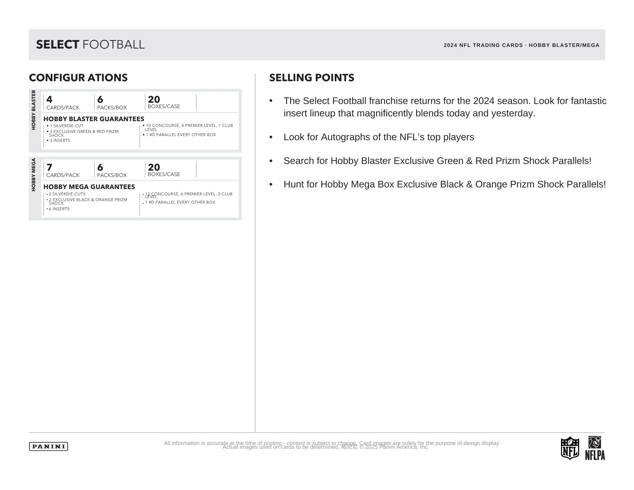The image size is (634, 490).
Task: Click the 1 SILVERDIE-CUT line
Action: coord(65,126)
